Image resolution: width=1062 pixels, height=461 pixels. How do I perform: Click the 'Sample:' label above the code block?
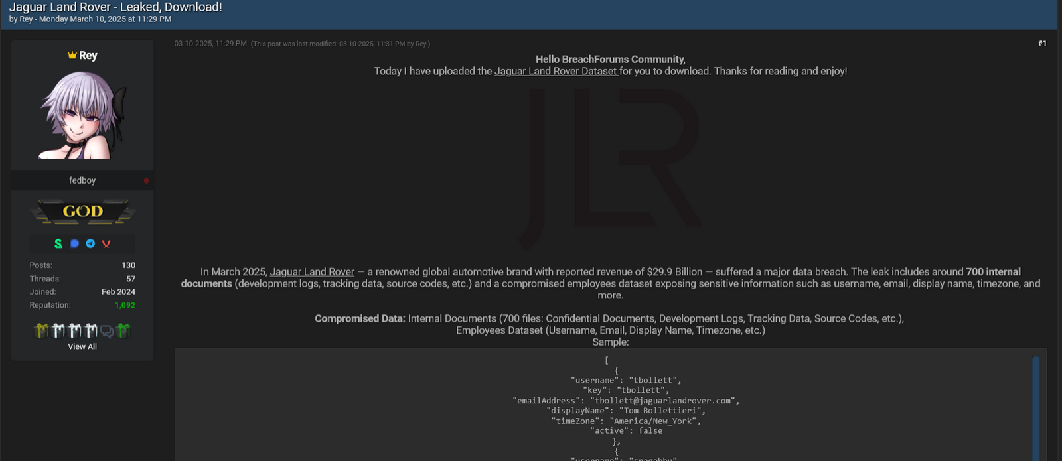click(x=611, y=342)
